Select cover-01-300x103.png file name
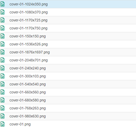The height and width of the screenshot is (128, 136). tap(28, 76)
